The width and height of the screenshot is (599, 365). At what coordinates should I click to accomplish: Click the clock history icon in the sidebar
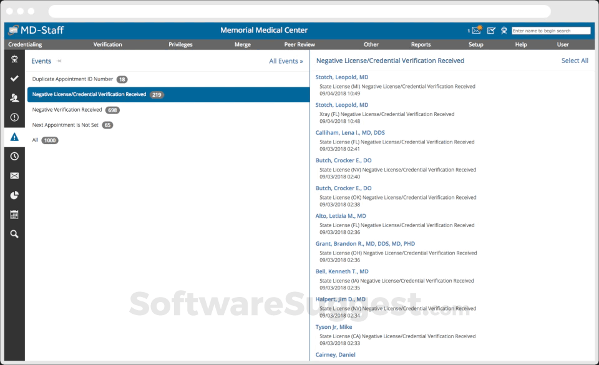pyautogui.click(x=14, y=157)
